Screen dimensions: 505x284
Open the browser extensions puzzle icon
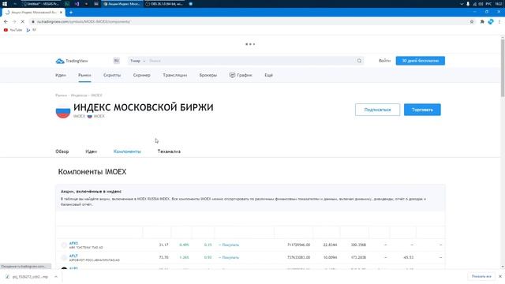(482, 21)
